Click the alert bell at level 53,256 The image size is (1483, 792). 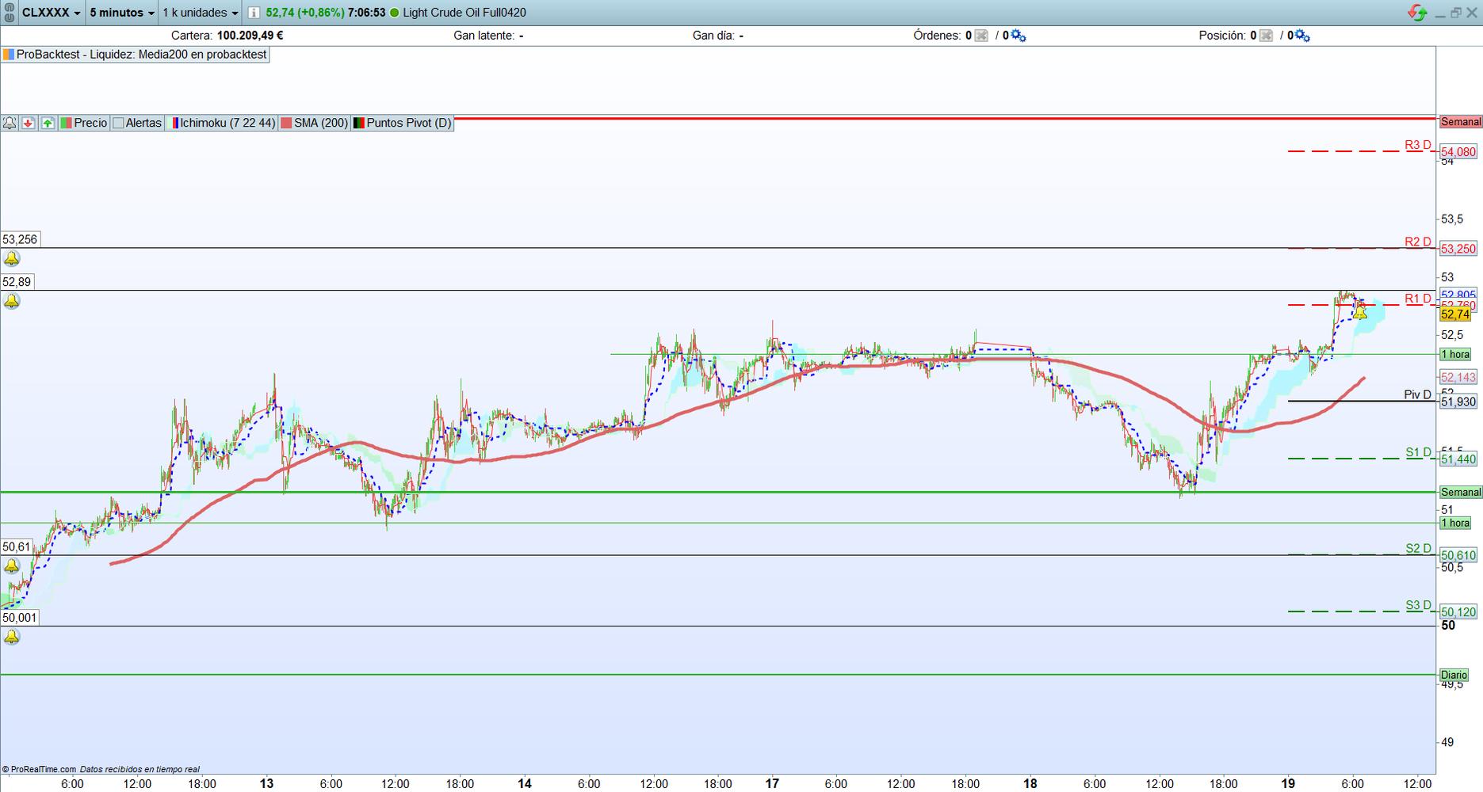click(x=12, y=259)
